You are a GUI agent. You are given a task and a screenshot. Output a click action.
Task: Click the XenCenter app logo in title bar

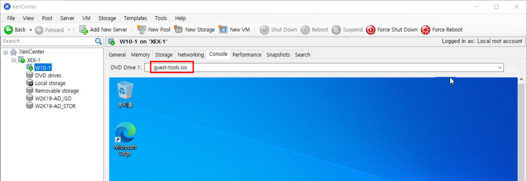7,7
